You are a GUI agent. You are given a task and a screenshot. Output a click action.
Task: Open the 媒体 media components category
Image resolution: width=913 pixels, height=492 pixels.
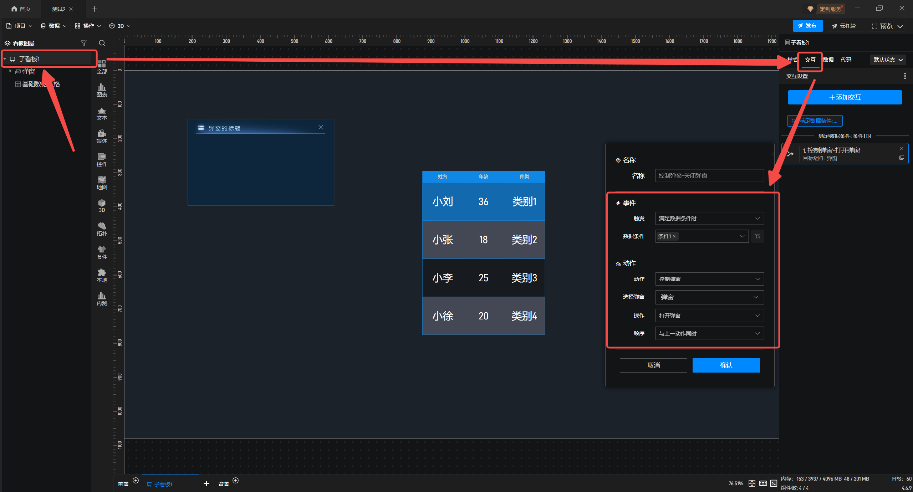pos(102,136)
